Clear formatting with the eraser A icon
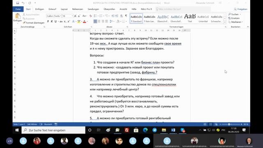This screenshot has width=263, height=148. pos(91,16)
